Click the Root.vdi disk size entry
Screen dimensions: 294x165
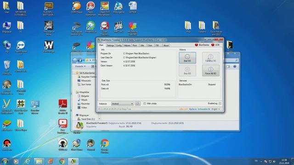pyautogui.click(x=136, y=84)
